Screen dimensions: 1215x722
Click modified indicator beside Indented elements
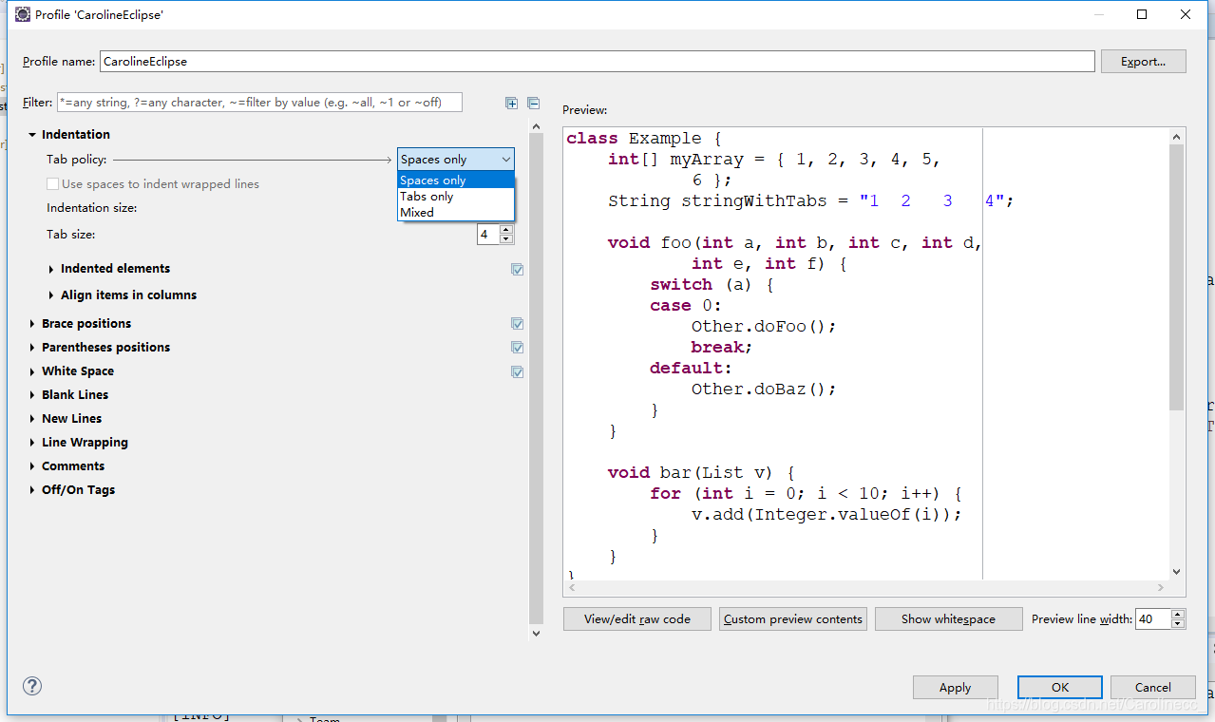tap(517, 269)
